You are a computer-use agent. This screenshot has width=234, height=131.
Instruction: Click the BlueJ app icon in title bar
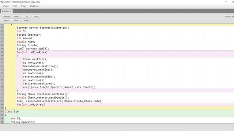tap(1, 2)
